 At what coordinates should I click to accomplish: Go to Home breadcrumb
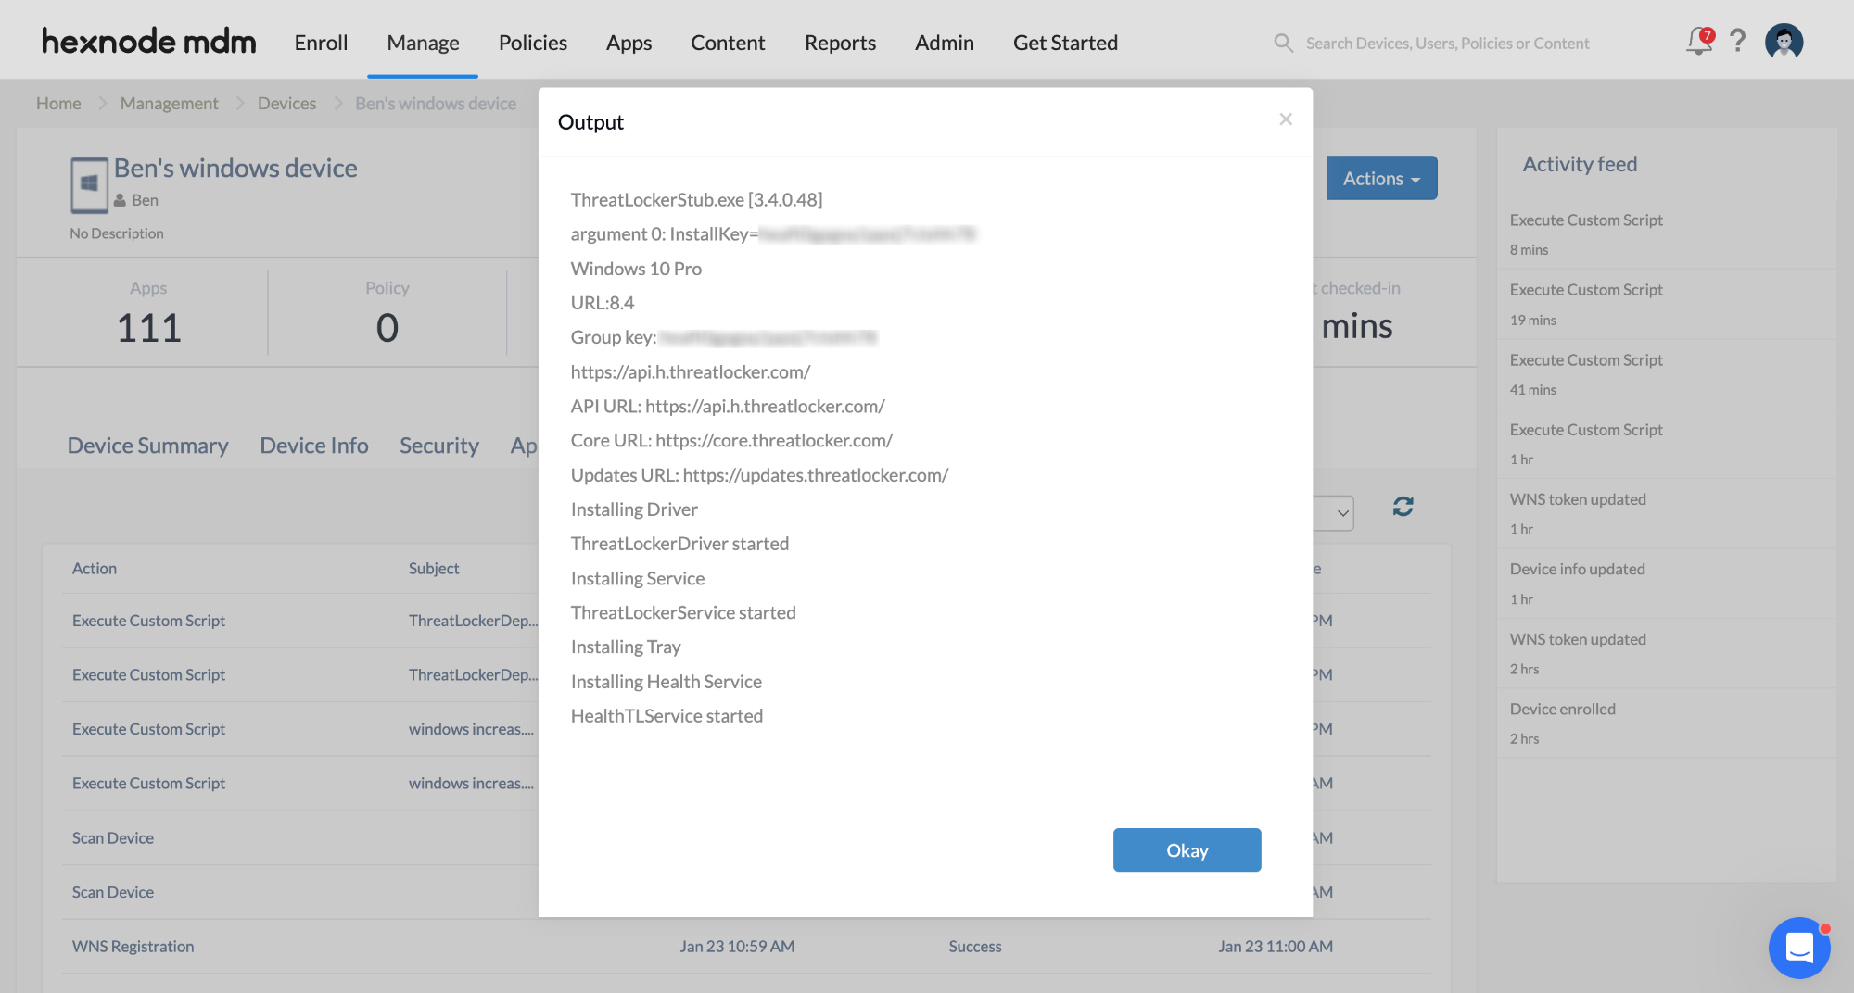pyautogui.click(x=58, y=103)
